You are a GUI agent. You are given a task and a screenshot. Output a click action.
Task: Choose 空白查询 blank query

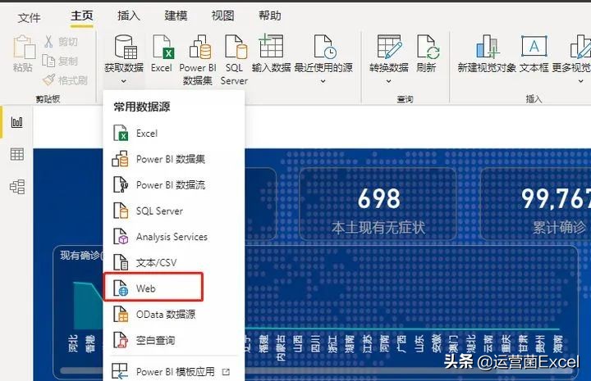[173, 340]
